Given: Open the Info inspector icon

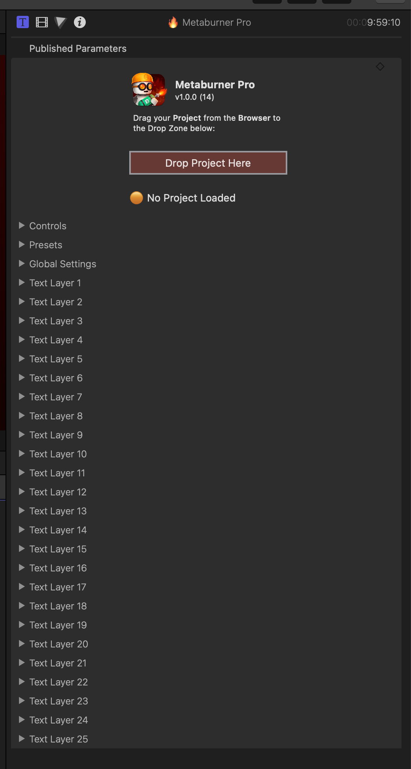Looking at the screenshot, I should (x=80, y=22).
